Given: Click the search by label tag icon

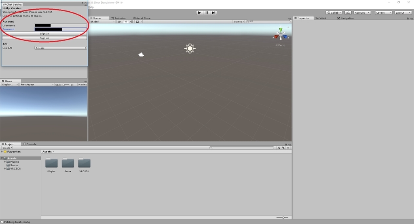Looking at the screenshot, I should tap(283, 148).
